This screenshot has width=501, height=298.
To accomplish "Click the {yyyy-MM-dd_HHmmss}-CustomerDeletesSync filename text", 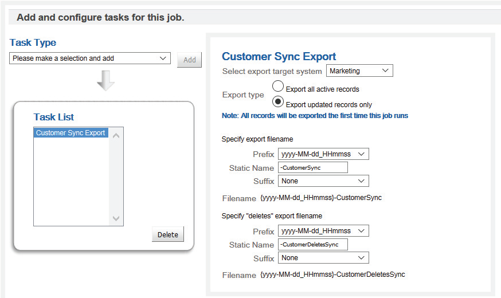I will [x=332, y=275].
